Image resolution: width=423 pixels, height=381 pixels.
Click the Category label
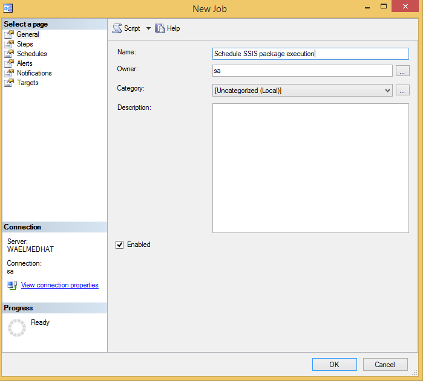[x=131, y=88]
